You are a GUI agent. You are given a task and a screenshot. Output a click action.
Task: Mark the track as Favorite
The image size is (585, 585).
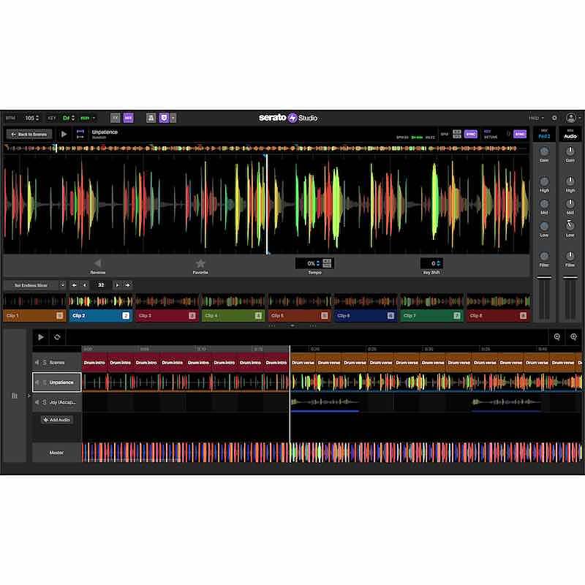201,262
